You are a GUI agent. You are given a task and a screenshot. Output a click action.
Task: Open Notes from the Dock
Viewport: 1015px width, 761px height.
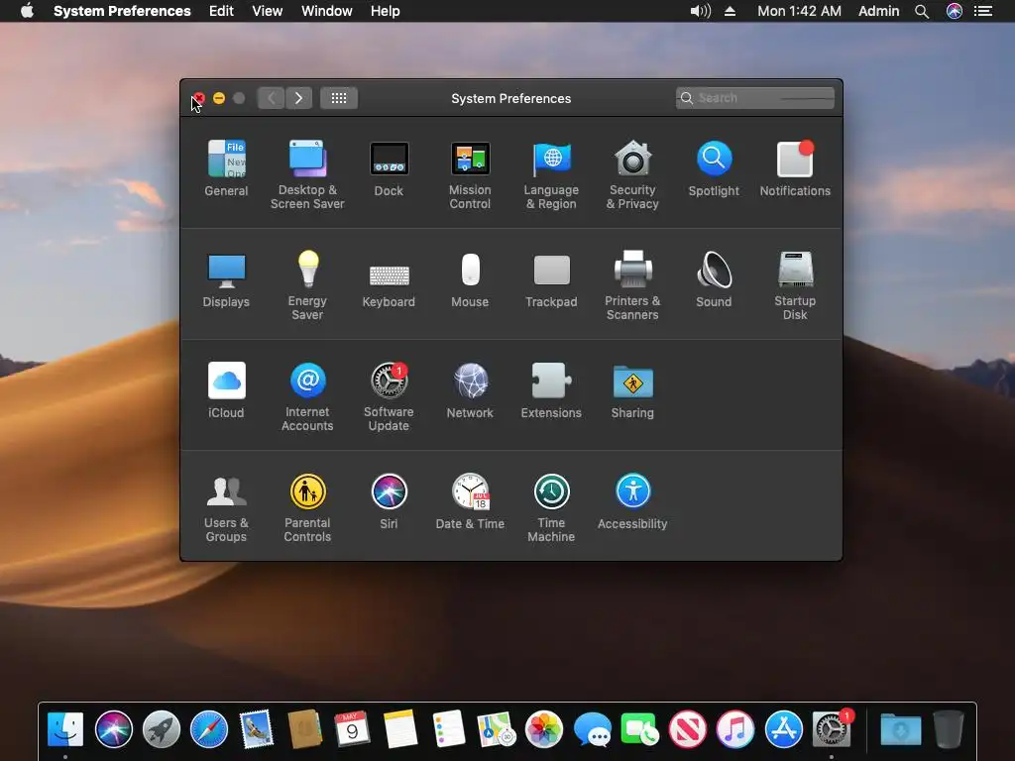pos(400,729)
